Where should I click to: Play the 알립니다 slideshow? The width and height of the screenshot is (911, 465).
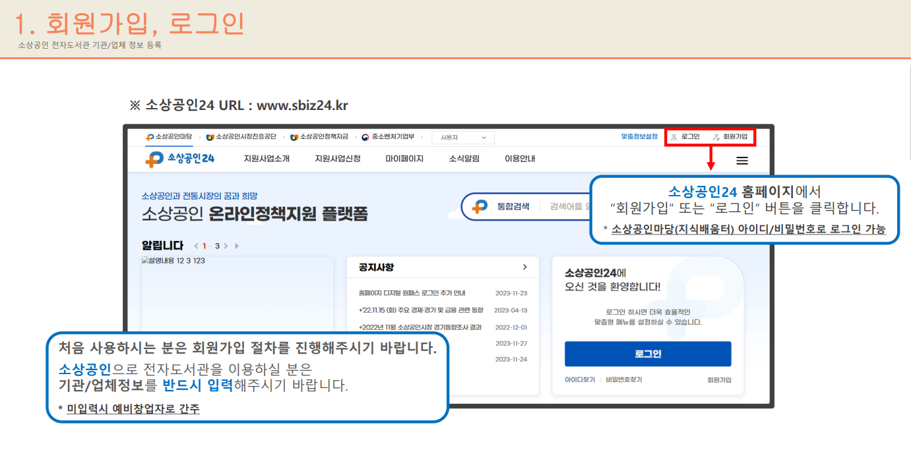pyautogui.click(x=237, y=246)
